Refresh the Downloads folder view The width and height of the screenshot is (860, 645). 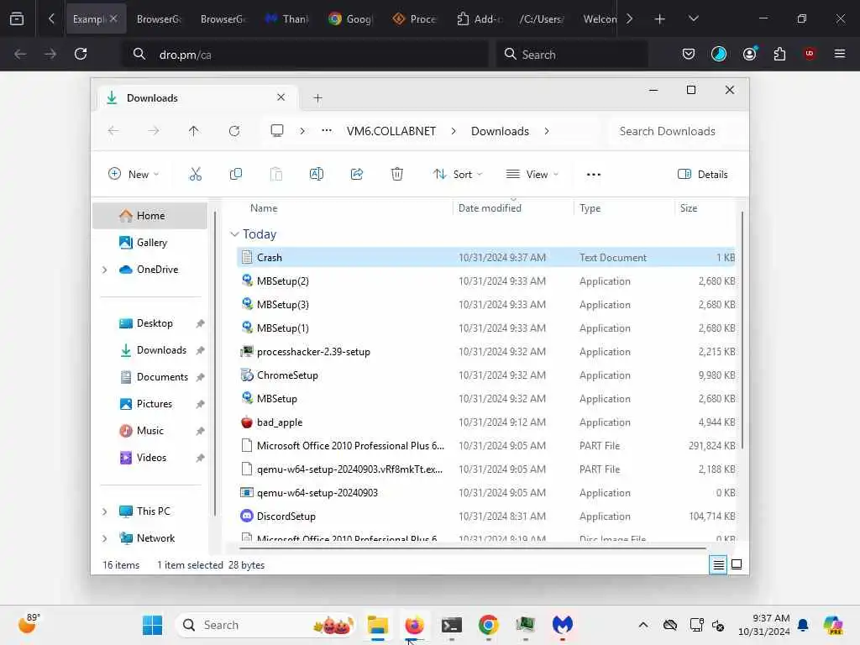point(234,131)
